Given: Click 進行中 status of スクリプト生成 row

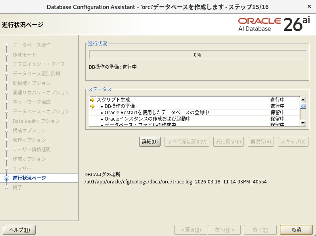Looking at the screenshot, I should click(278, 100).
